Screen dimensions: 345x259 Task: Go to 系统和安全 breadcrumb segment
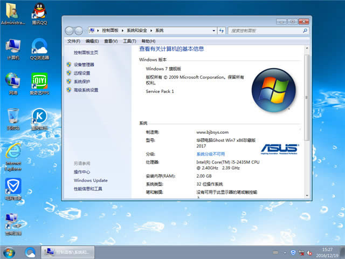137,30
